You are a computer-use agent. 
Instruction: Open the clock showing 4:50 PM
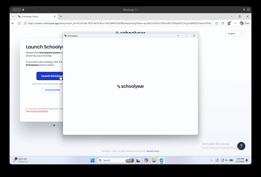click(x=240, y=160)
